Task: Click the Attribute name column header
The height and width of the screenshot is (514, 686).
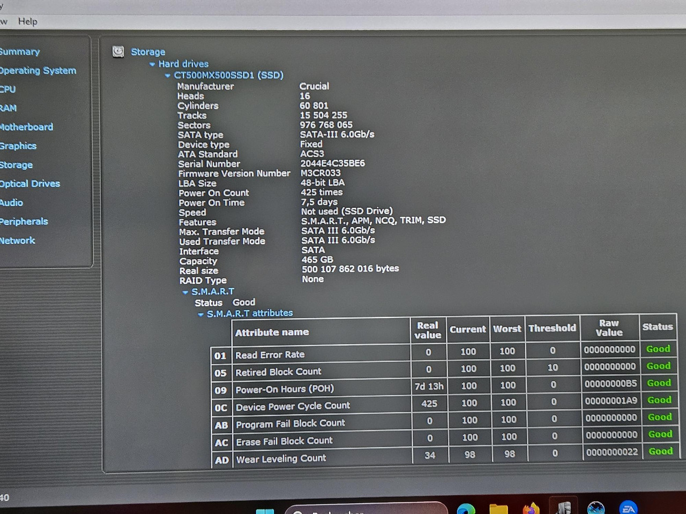Action: click(321, 332)
